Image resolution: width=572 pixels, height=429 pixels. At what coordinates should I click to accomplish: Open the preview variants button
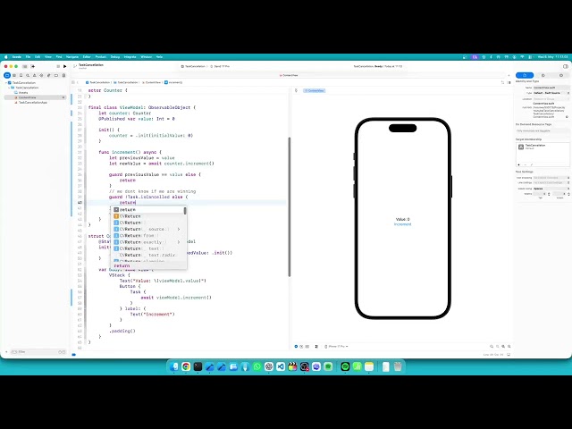(x=307, y=347)
